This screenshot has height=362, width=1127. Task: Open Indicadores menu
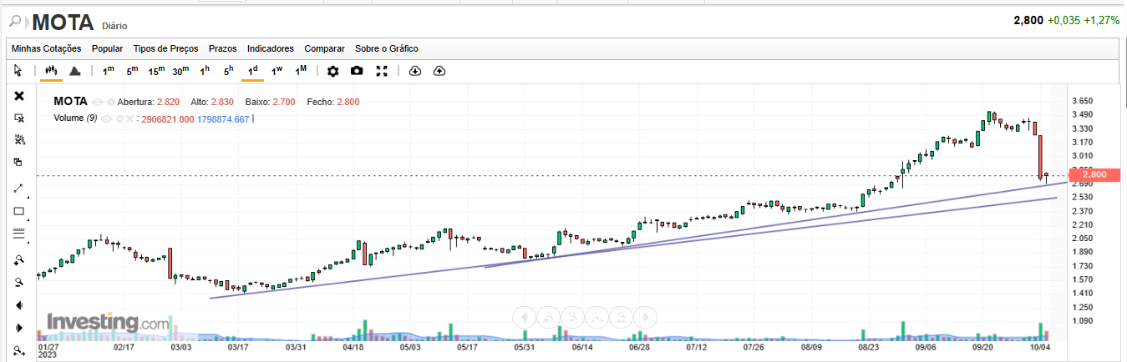coord(271,48)
